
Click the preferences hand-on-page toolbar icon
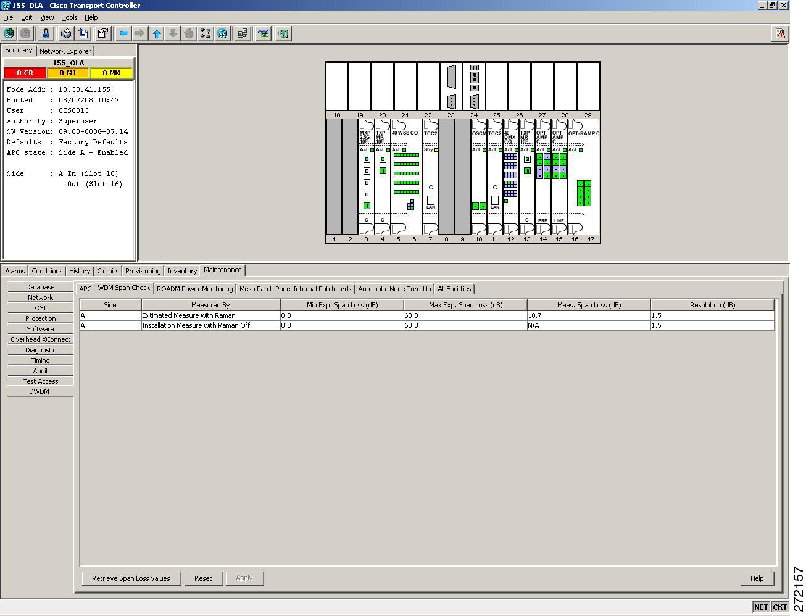pyautogui.click(x=103, y=33)
